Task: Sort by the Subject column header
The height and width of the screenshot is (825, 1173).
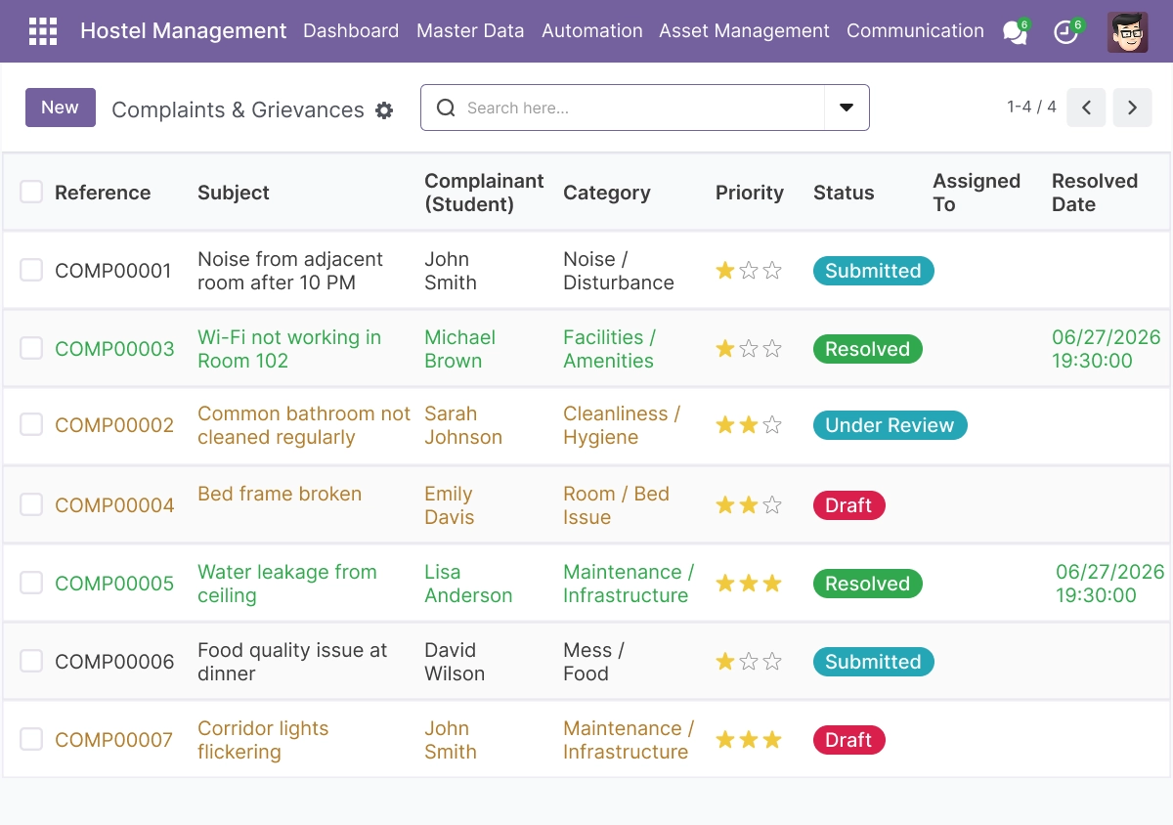Action: (234, 193)
